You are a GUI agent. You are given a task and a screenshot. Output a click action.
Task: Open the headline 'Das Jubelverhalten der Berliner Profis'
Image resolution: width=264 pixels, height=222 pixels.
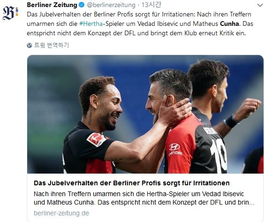click(132, 183)
